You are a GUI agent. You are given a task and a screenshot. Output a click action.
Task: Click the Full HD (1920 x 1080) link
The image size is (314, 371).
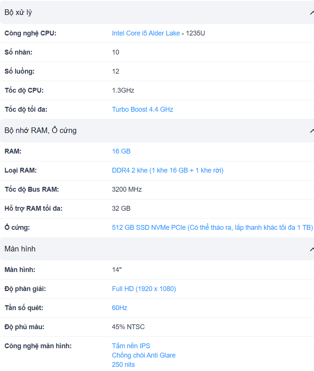click(144, 289)
